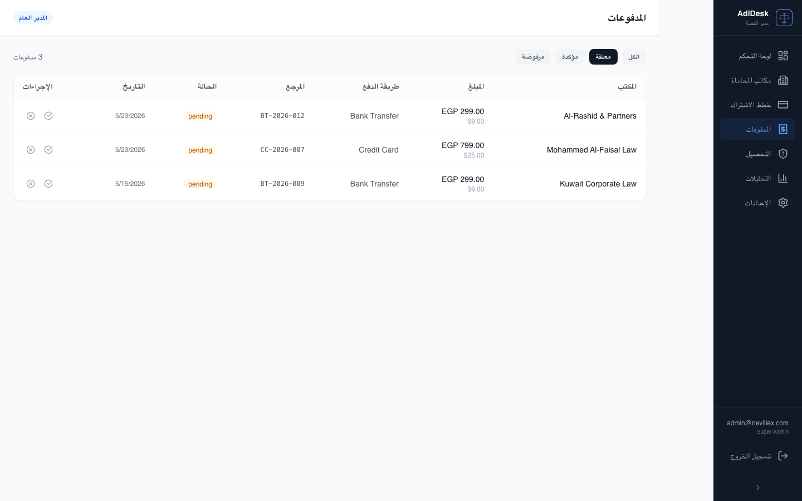Select the مؤكدة confirmed filter tab
Screen dimensions: 802x501
(570, 57)
